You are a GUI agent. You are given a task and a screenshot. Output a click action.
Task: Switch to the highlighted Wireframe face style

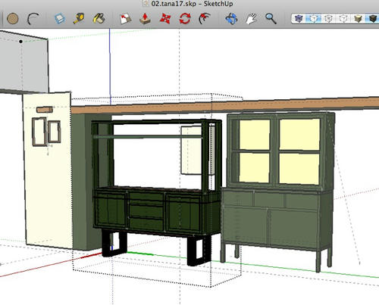point(314,19)
